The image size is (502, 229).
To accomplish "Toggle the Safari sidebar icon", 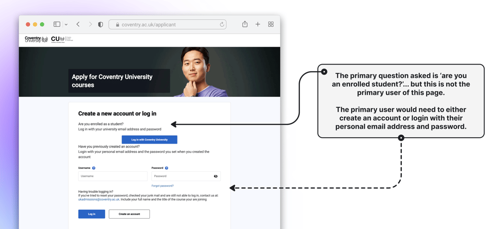I will [x=57, y=24].
